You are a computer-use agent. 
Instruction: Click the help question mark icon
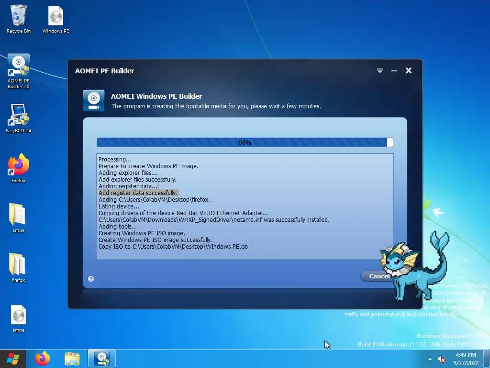tap(91, 279)
